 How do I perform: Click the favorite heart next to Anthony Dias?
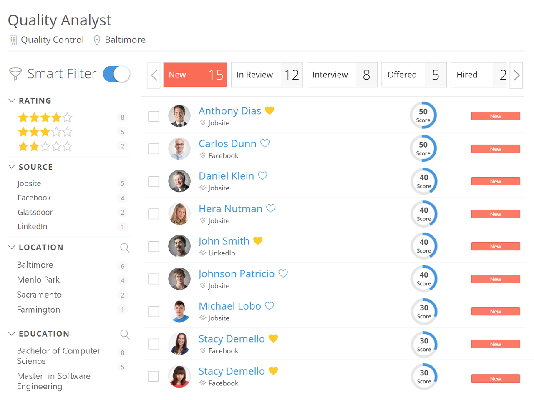[x=270, y=110]
